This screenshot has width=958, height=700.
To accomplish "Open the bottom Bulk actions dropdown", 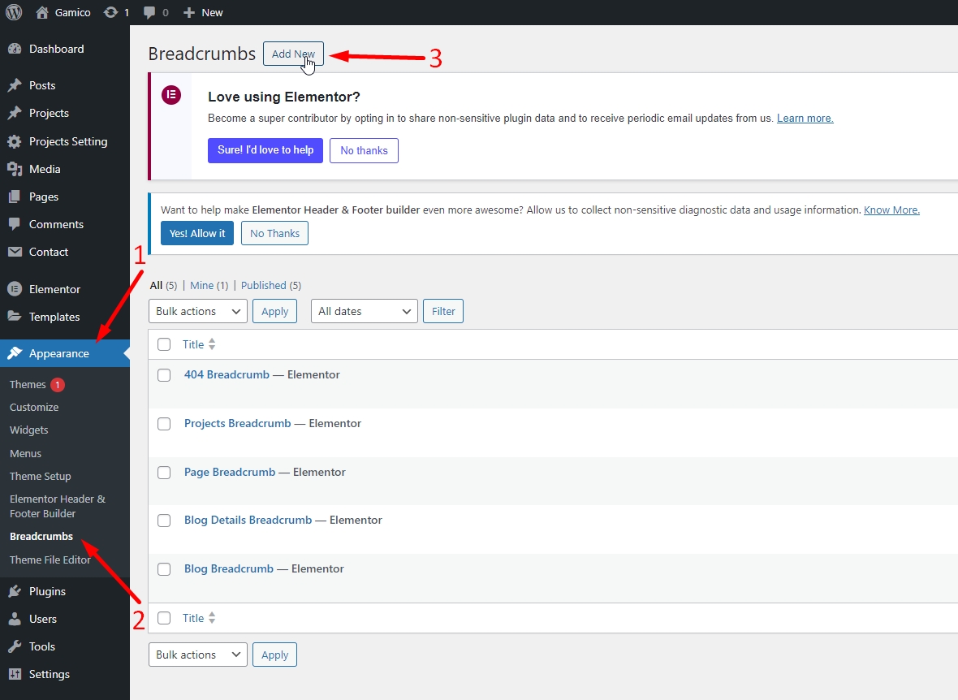I will [197, 655].
